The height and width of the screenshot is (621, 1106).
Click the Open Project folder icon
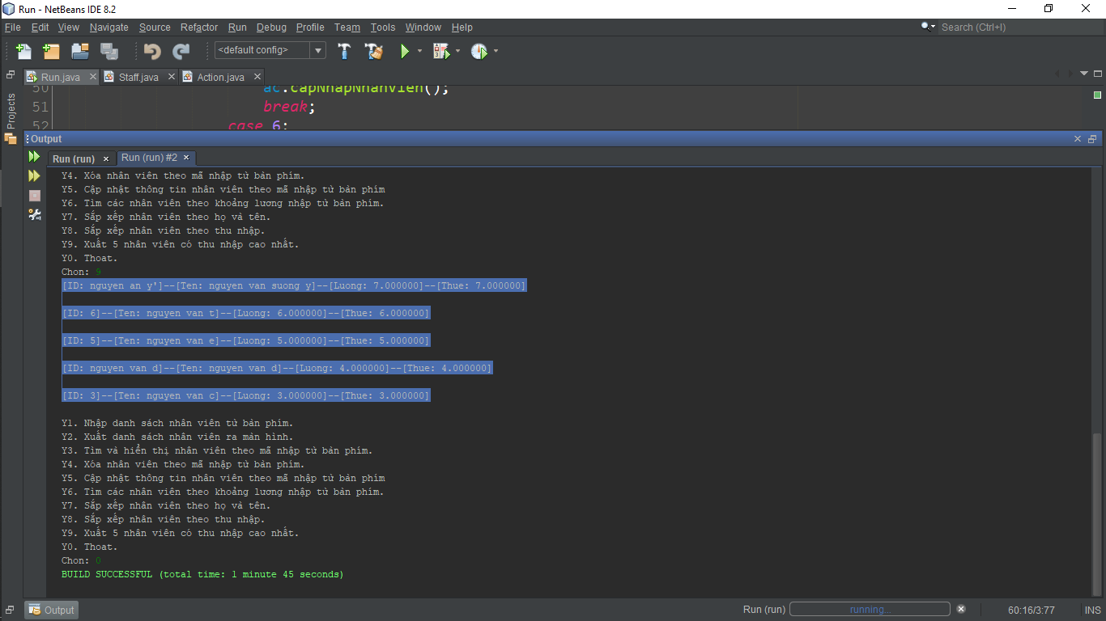79,51
